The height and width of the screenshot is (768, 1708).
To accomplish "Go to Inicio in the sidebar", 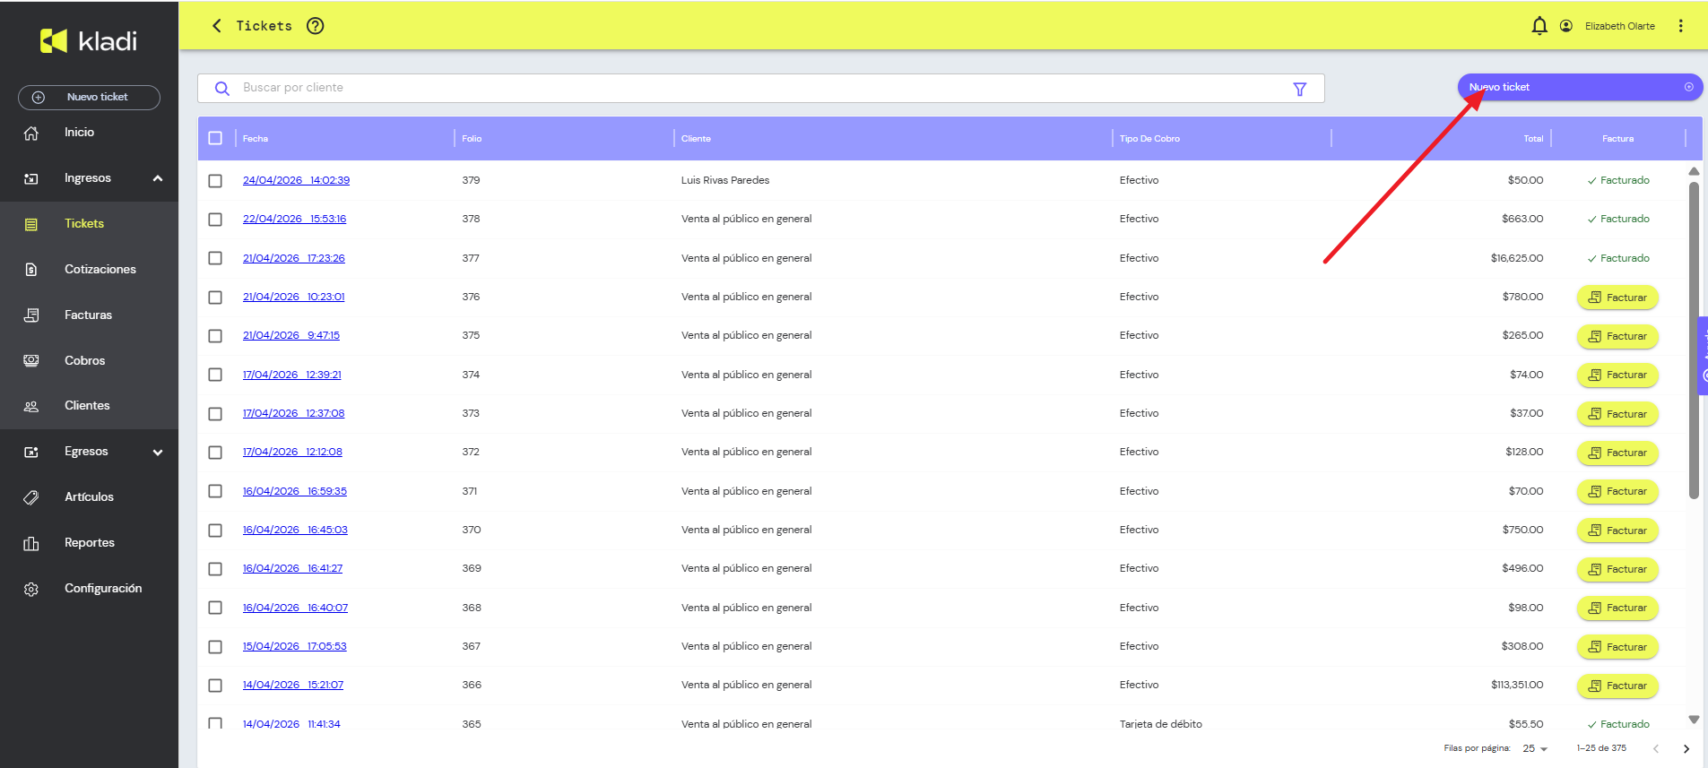I will (x=79, y=133).
